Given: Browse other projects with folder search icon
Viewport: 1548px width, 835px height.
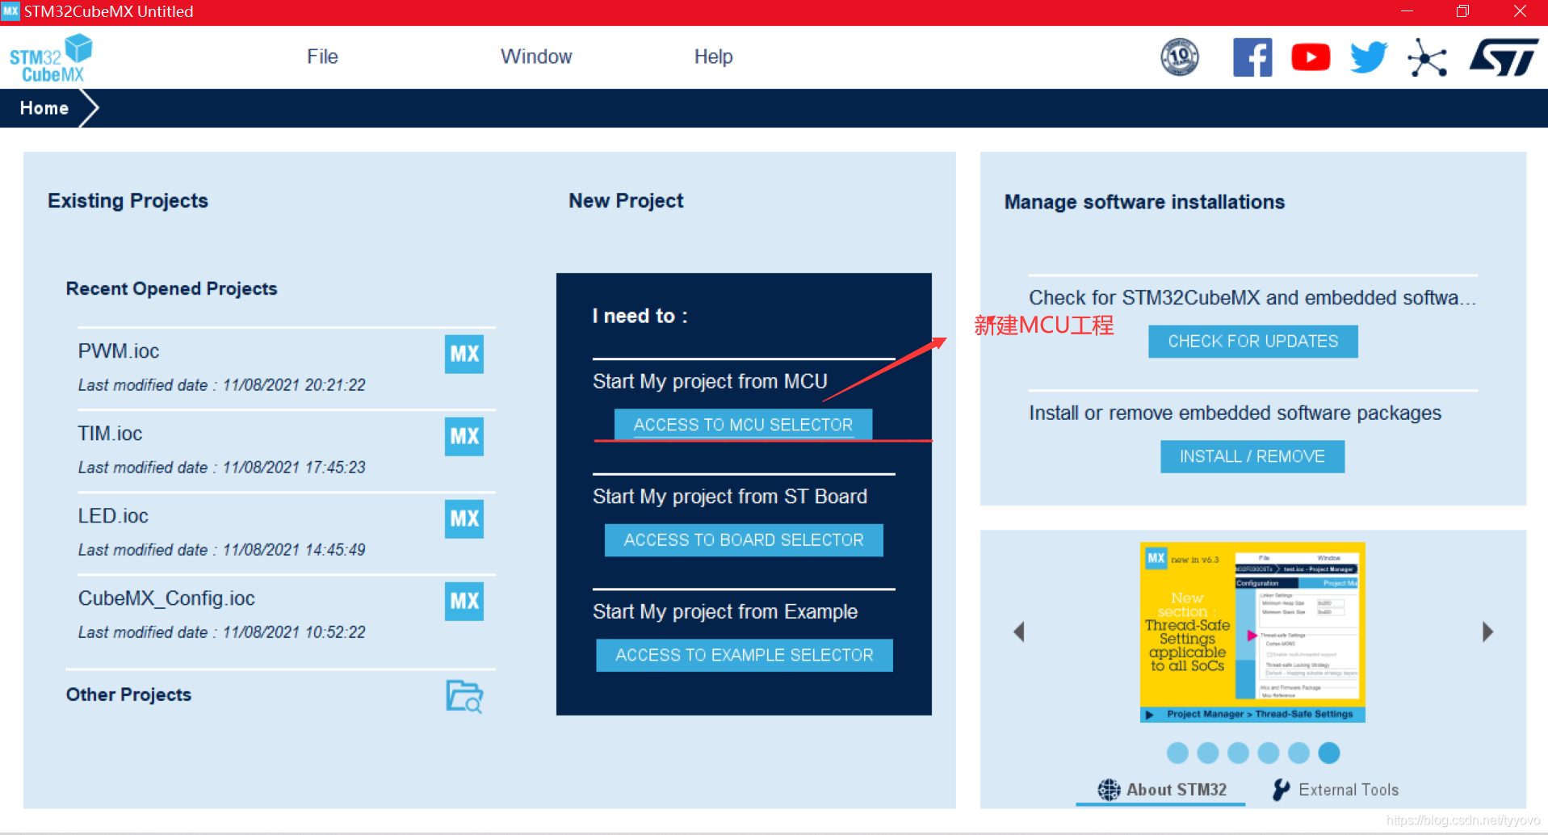Looking at the screenshot, I should point(464,696).
